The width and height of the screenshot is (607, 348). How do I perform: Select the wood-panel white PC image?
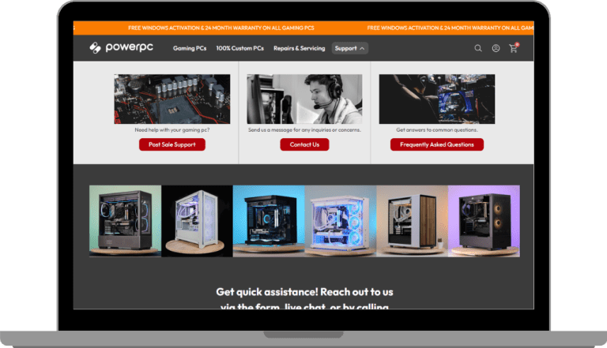413,221
